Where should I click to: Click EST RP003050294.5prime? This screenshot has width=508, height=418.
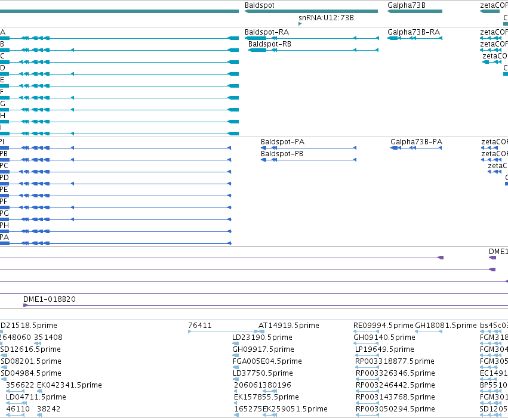pyautogui.click(x=395, y=409)
